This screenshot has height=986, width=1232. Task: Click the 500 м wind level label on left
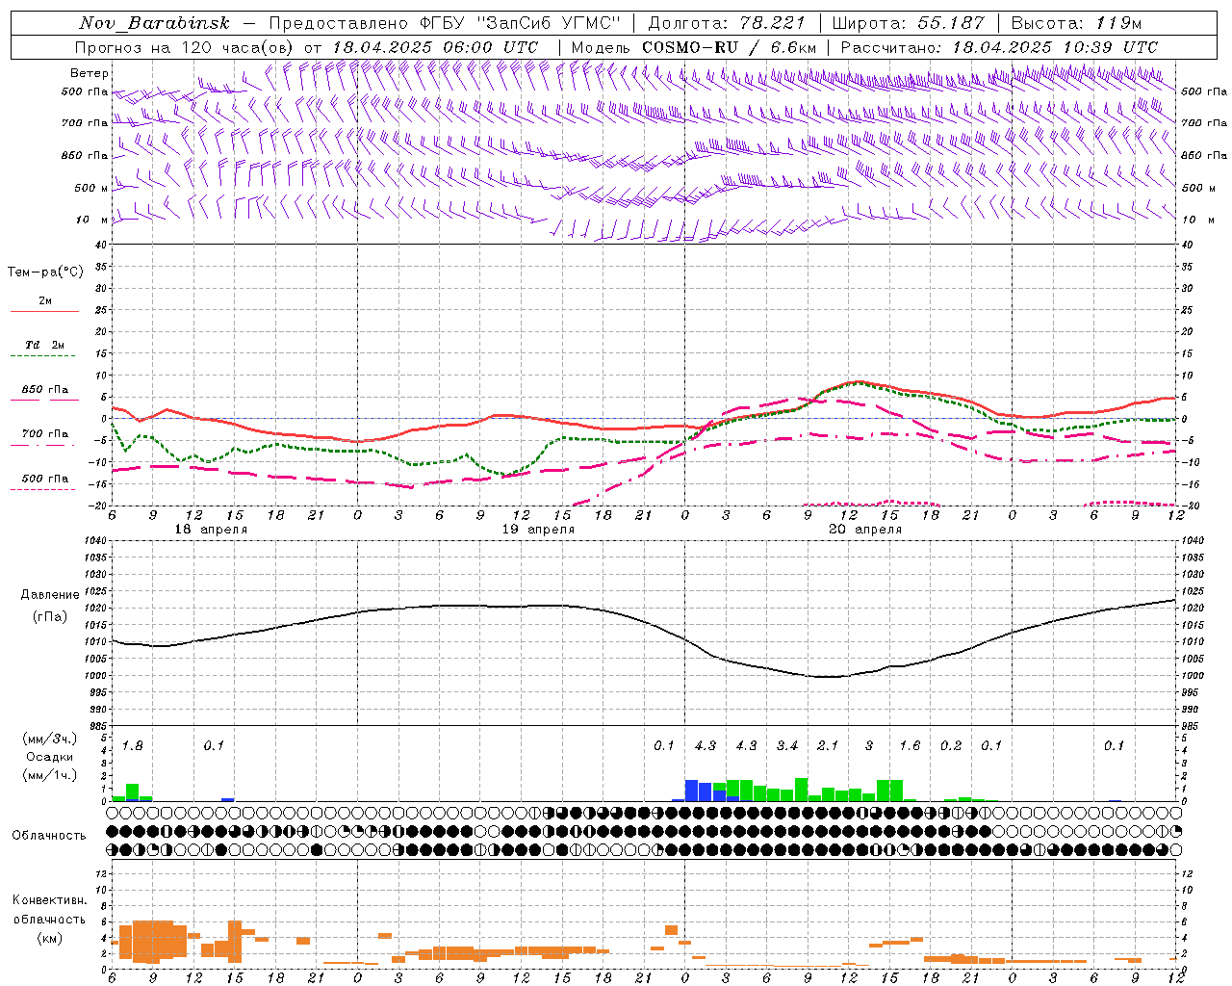pyautogui.click(x=91, y=188)
